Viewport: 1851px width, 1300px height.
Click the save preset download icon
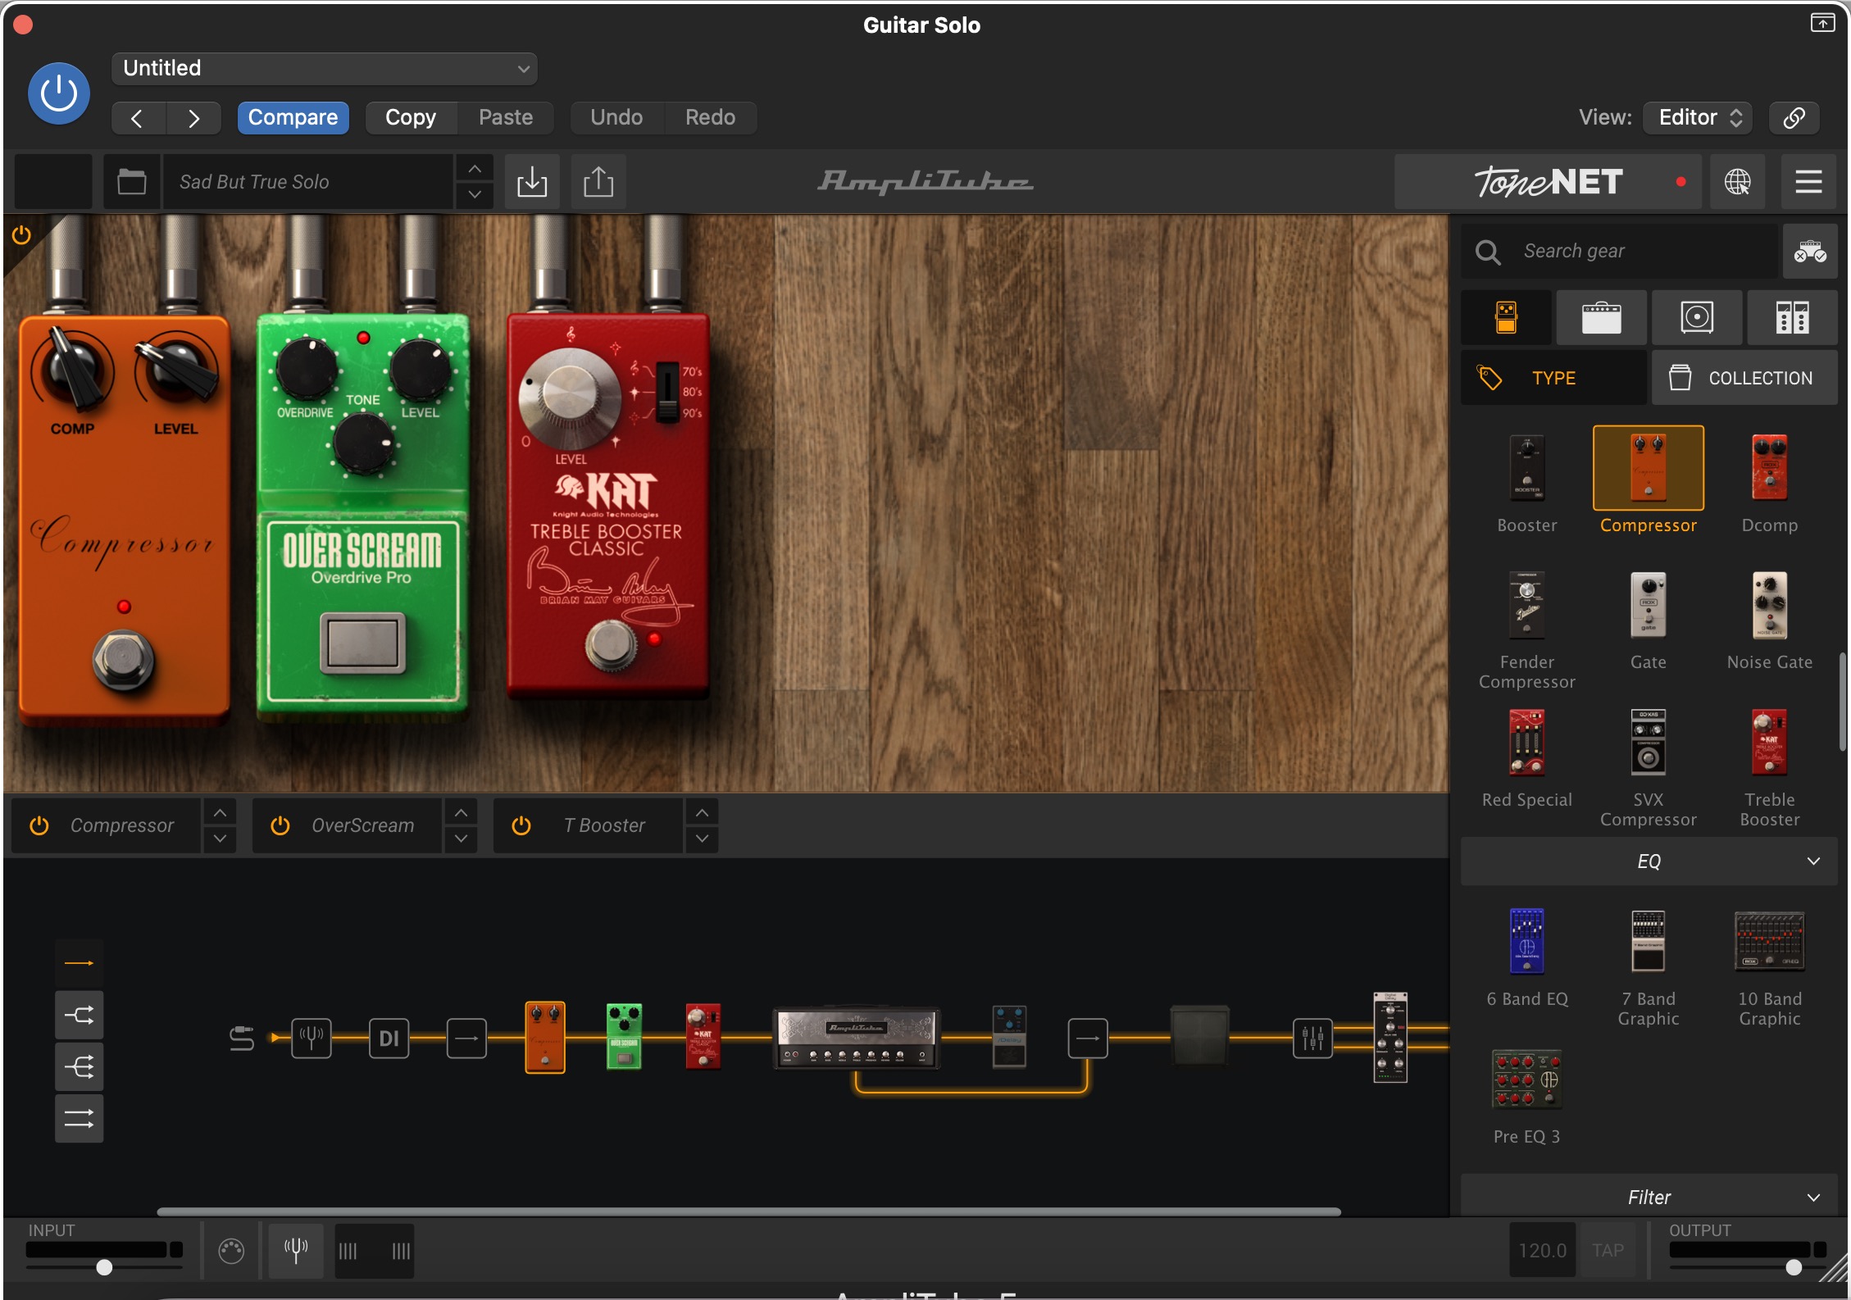pos(532,182)
